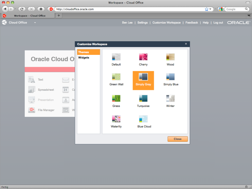Open the Ben Lee user link
Image resolution: width=252 pixels, height=189 pixels.
point(127,23)
